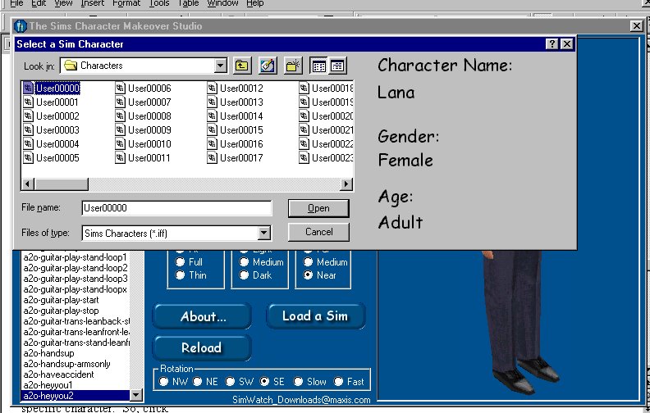Select a2o-haveaccident animation

59,374
